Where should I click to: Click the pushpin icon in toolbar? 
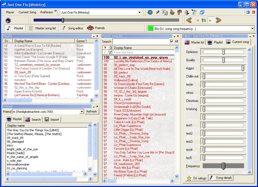[157, 12]
